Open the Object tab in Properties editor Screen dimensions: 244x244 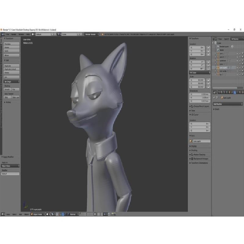(229, 92)
